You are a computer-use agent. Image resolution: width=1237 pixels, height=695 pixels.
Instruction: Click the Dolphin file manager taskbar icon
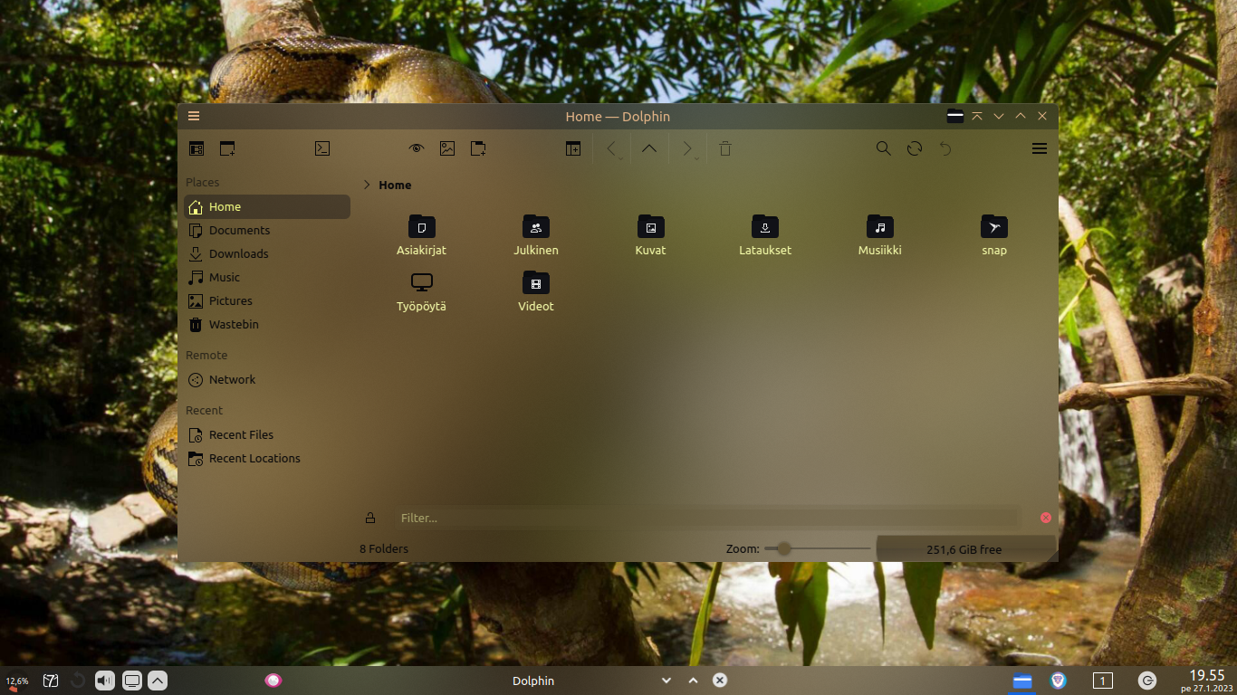pos(1022,681)
